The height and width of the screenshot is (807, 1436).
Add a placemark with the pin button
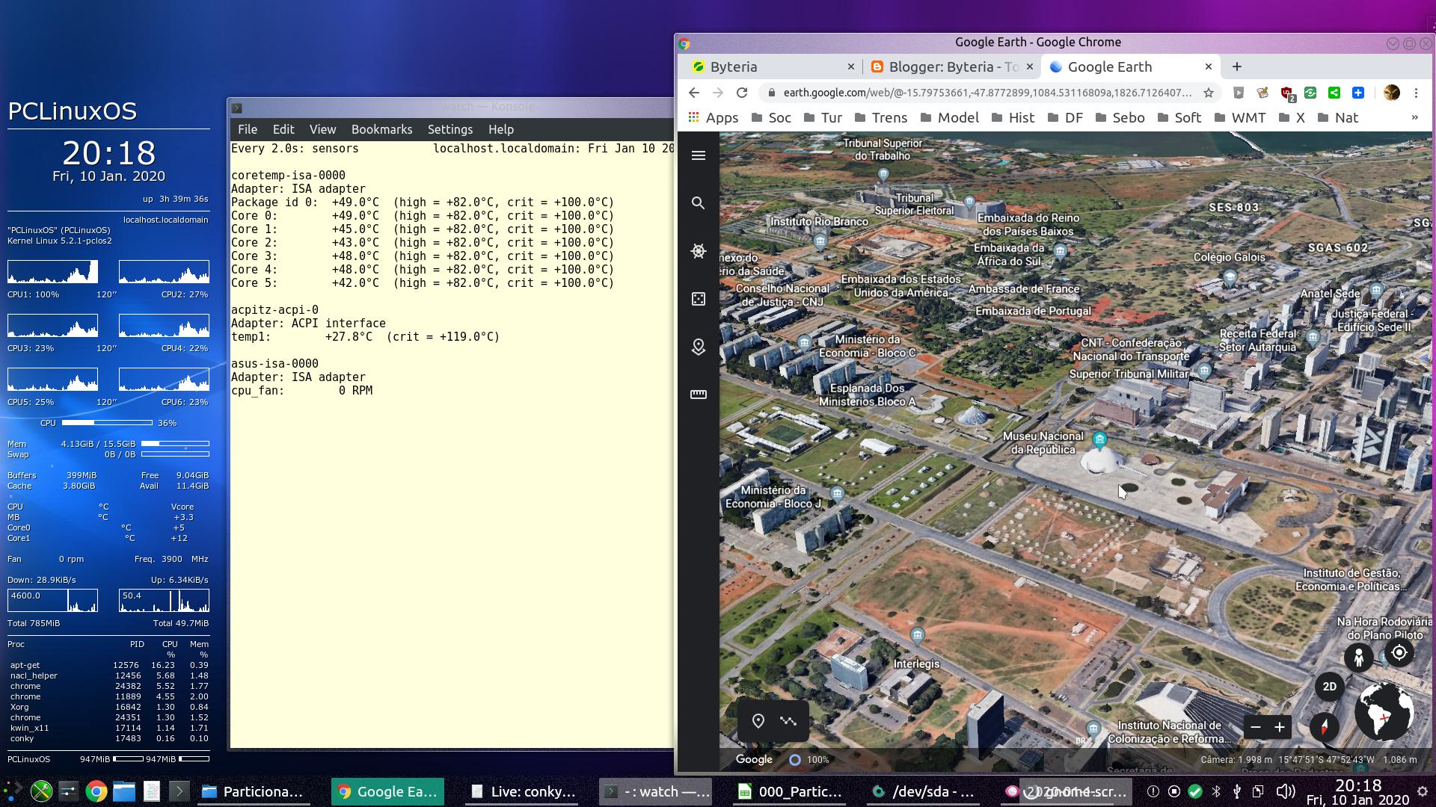click(x=758, y=721)
